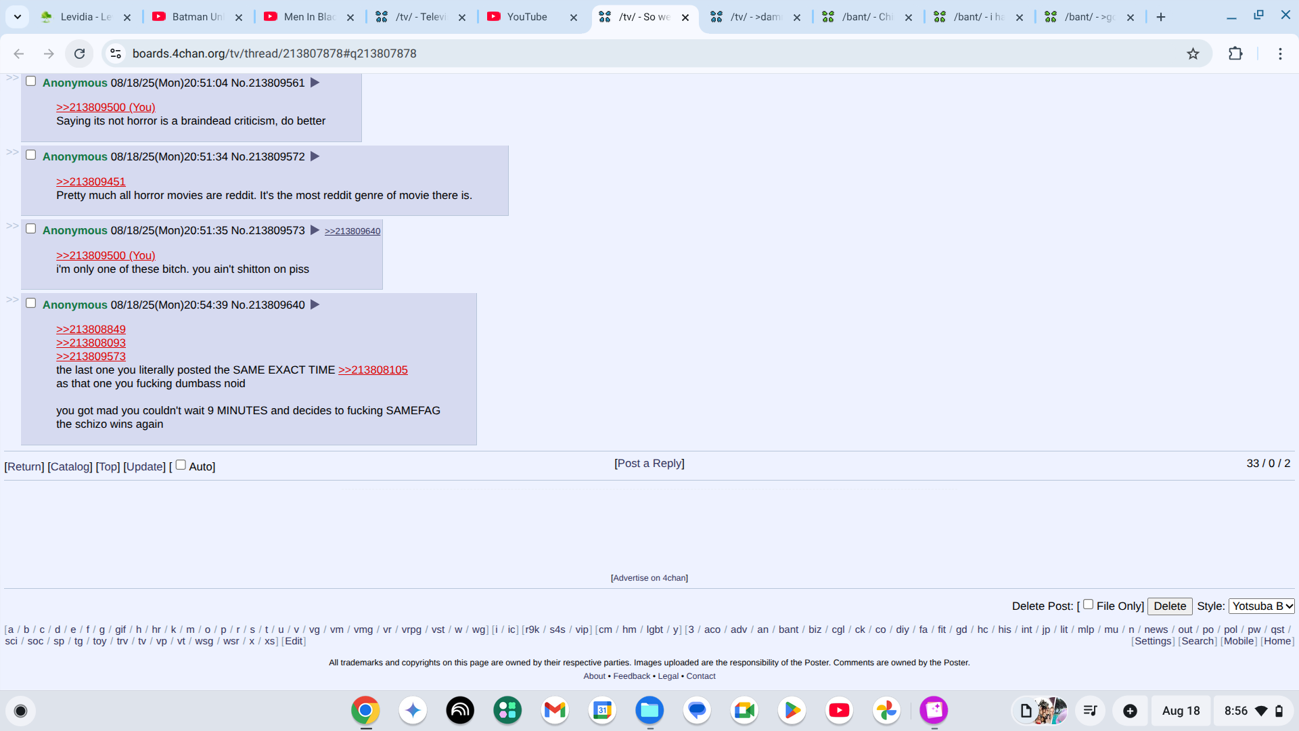Bookmark this page with star icon
The width and height of the screenshot is (1299, 731).
[x=1193, y=53]
